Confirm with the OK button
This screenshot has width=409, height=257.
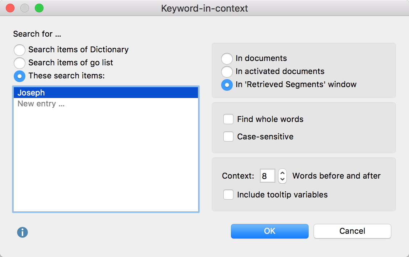pyautogui.click(x=270, y=231)
